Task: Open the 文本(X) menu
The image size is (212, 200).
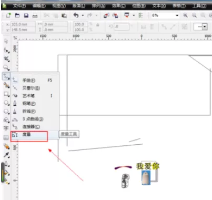Action: 159,6
